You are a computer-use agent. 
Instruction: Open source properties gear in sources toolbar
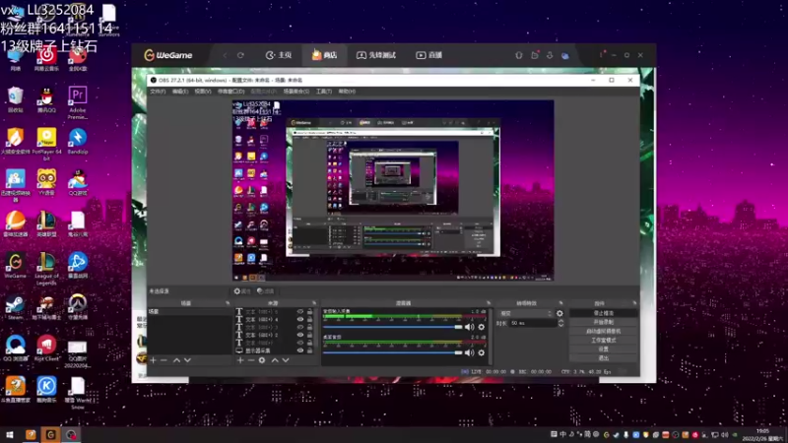point(262,360)
